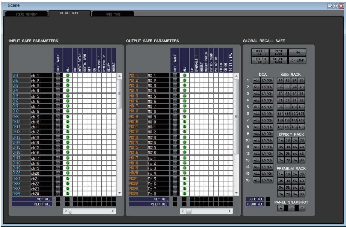Screen dimensions: 346x227
Task: Click global SET ALL square button
Action: (268, 199)
